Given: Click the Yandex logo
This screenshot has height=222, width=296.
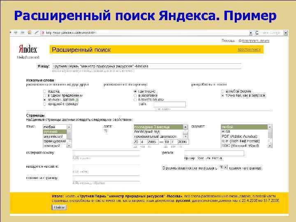Looking at the screenshot, I should point(28,49).
